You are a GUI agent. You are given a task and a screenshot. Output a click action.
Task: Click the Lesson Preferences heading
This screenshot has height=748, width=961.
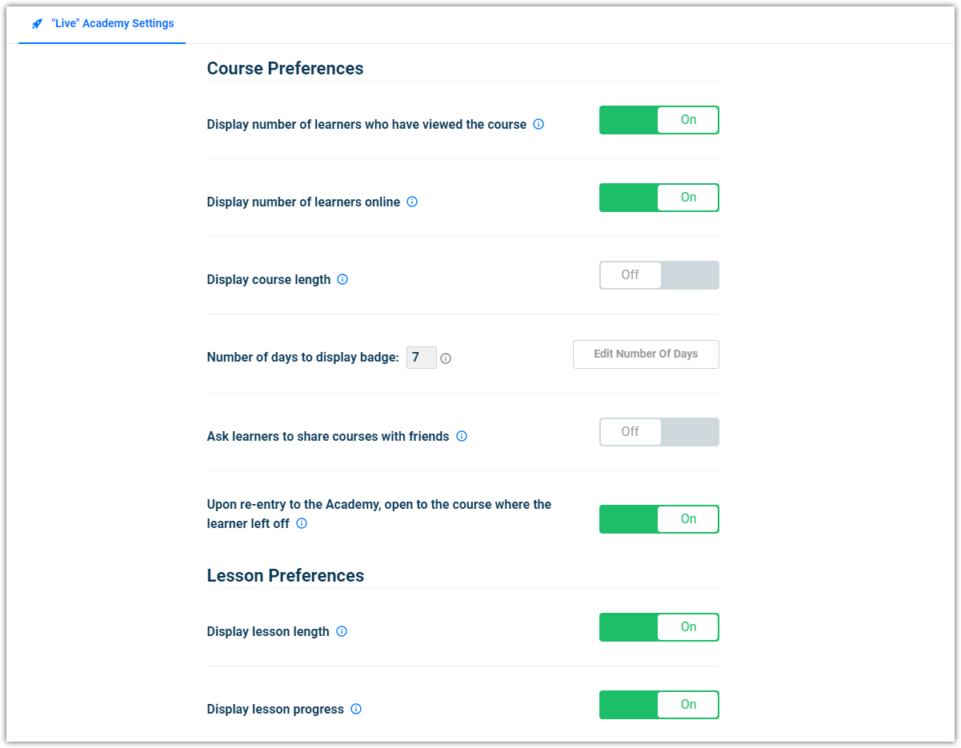[286, 576]
